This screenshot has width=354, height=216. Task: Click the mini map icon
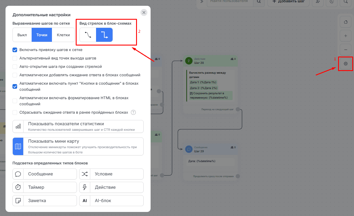pyautogui.click(x=18, y=146)
